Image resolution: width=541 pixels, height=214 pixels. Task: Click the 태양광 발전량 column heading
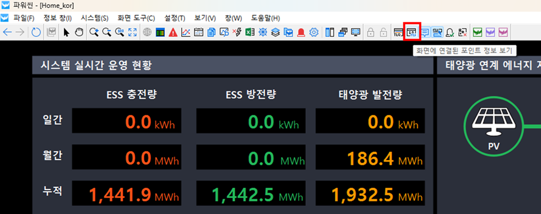370,95
